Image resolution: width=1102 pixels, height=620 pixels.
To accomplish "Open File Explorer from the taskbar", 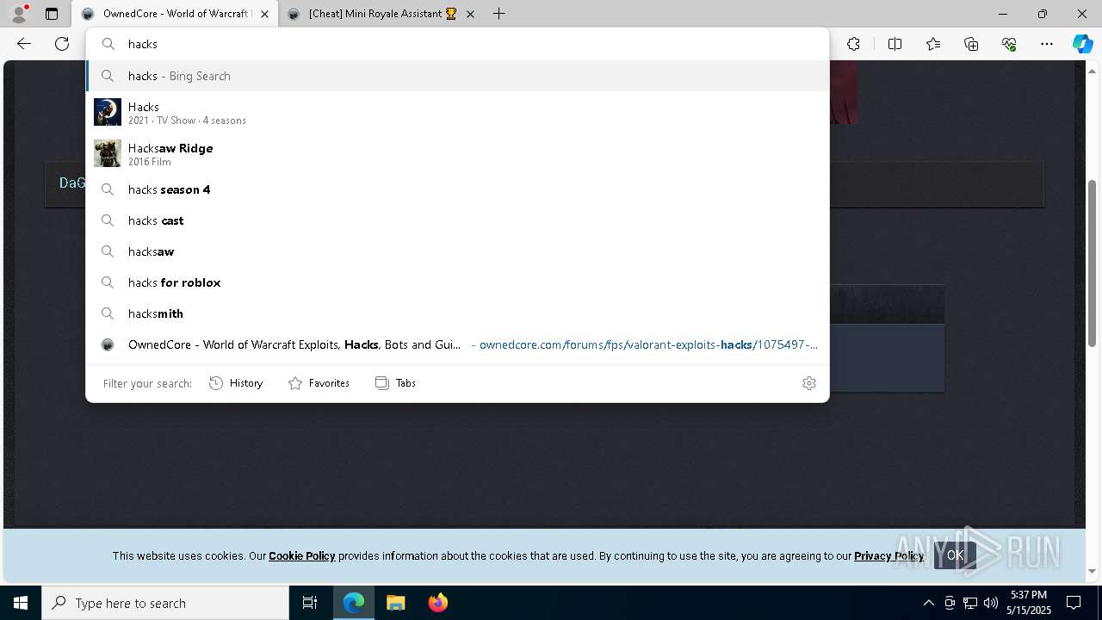I will click(395, 603).
